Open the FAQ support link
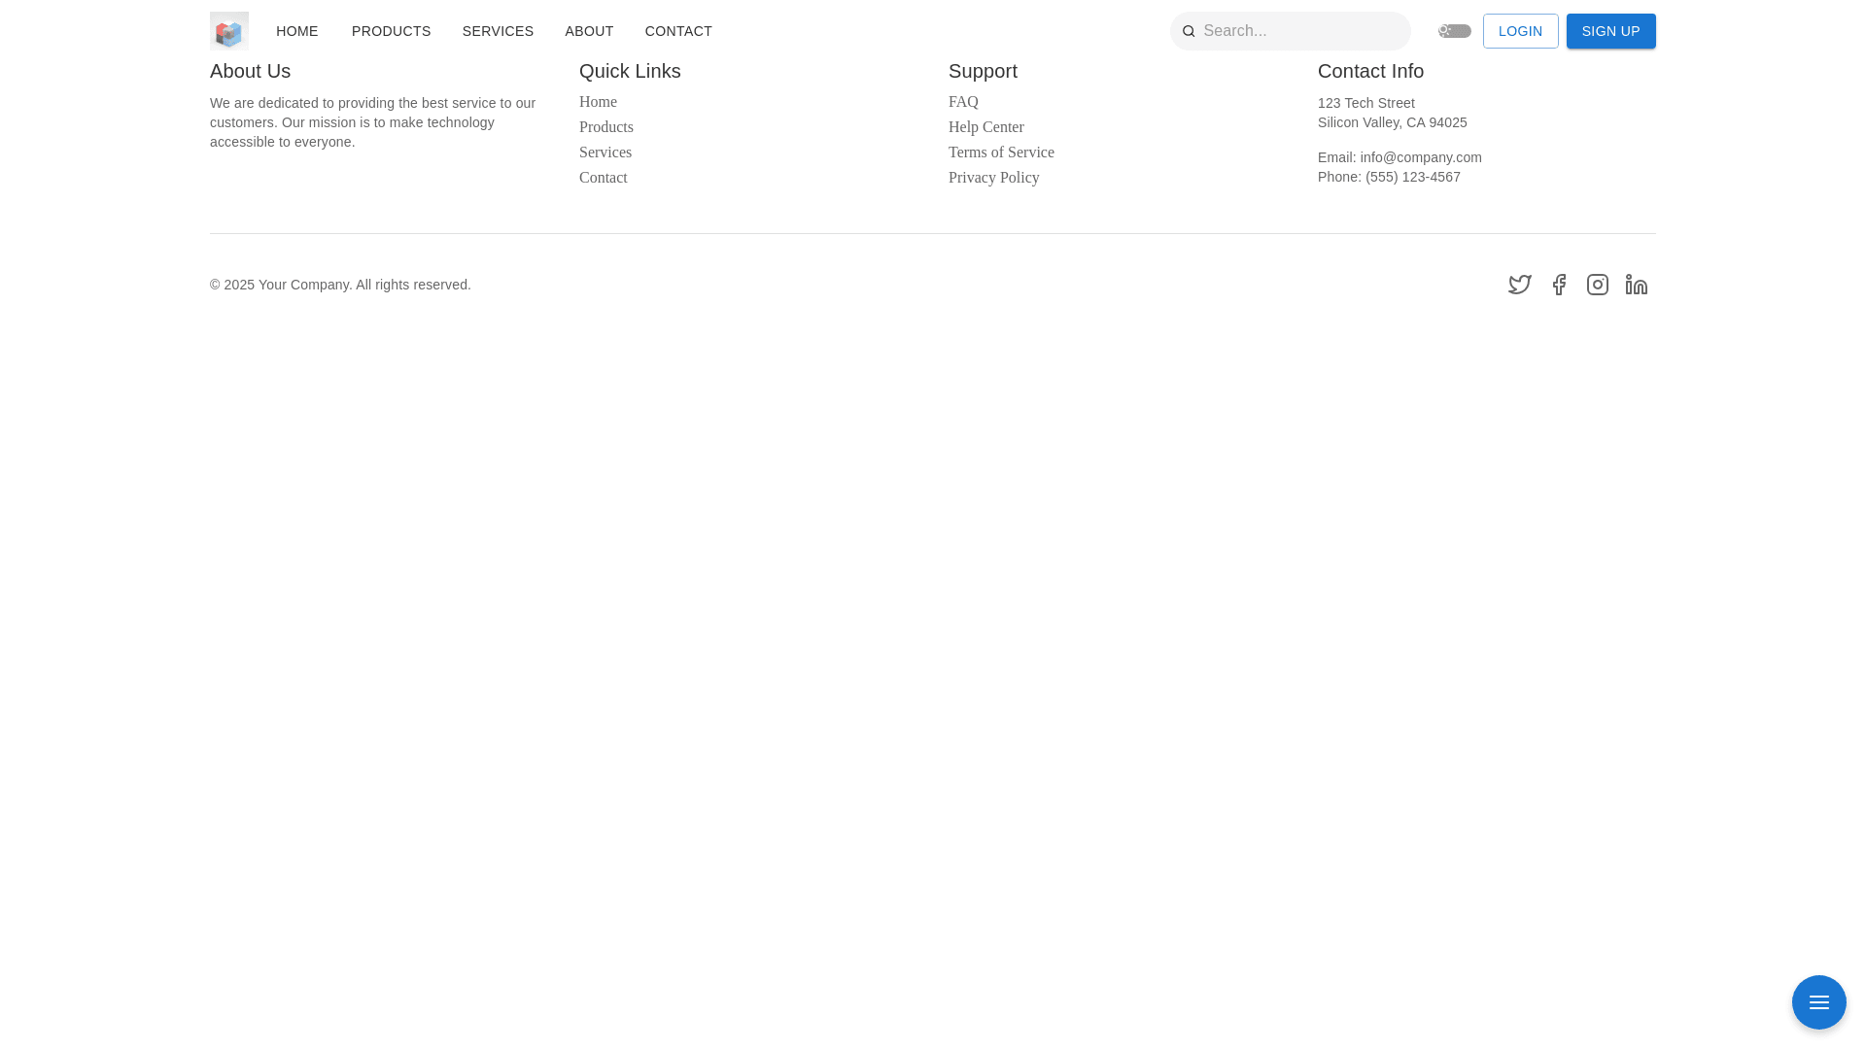This screenshot has width=1866, height=1049. click(963, 102)
